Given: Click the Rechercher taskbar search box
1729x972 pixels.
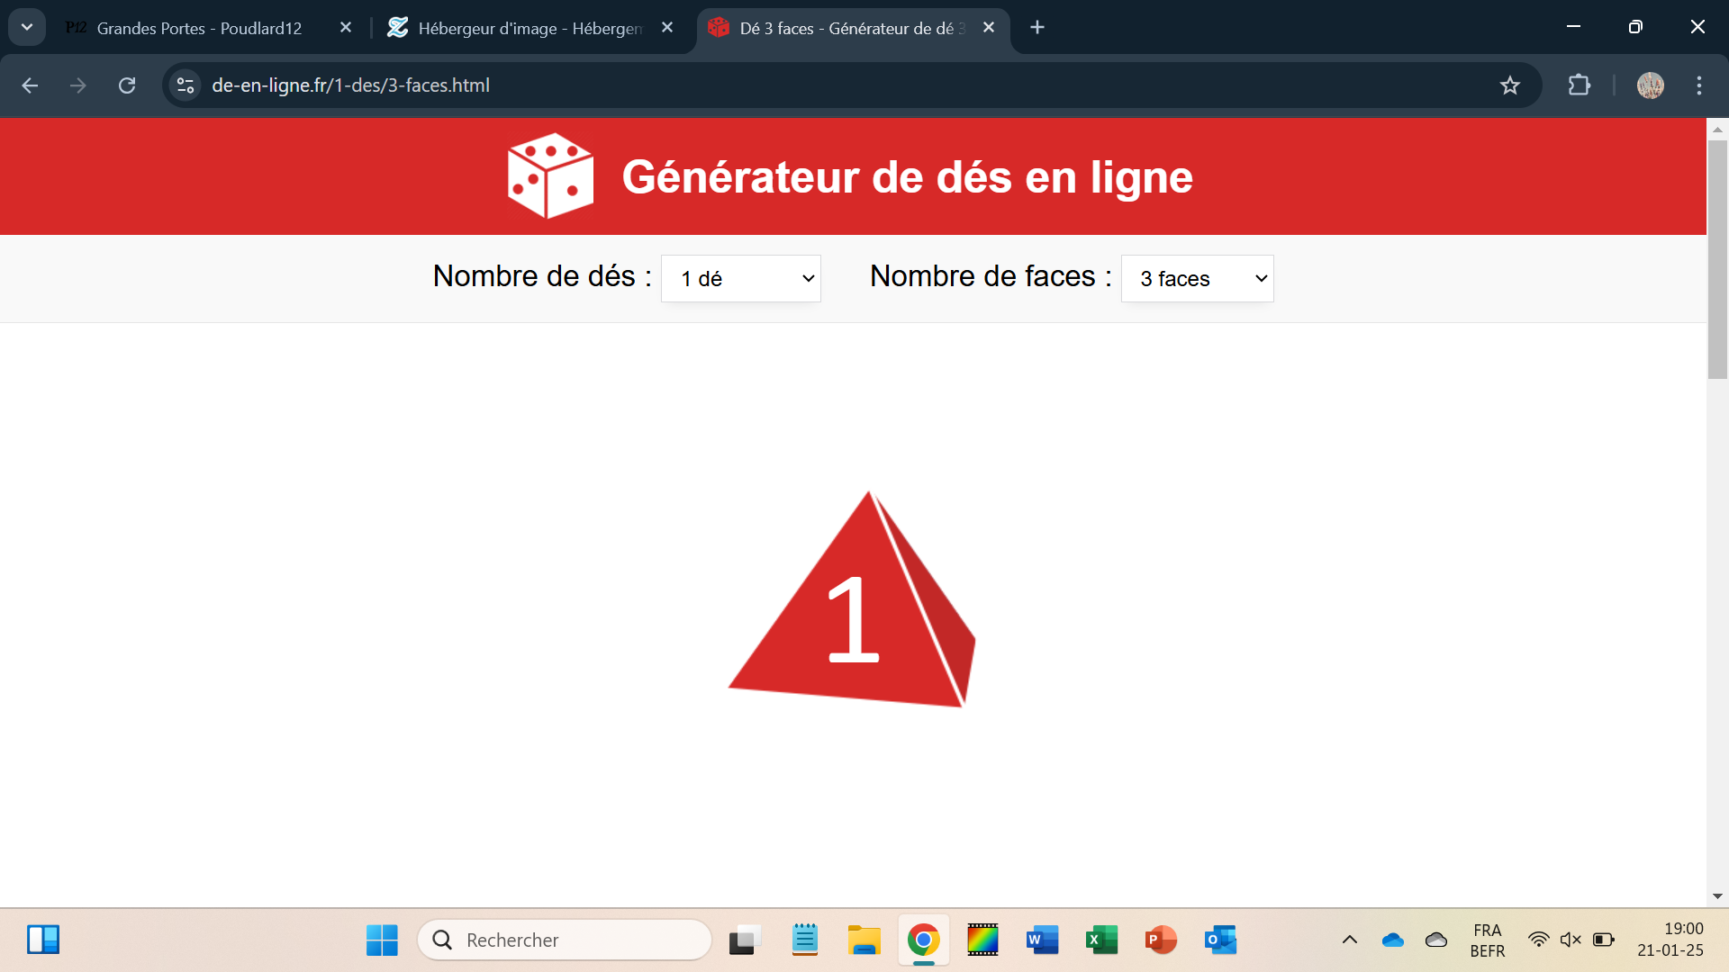Looking at the screenshot, I should (566, 940).
